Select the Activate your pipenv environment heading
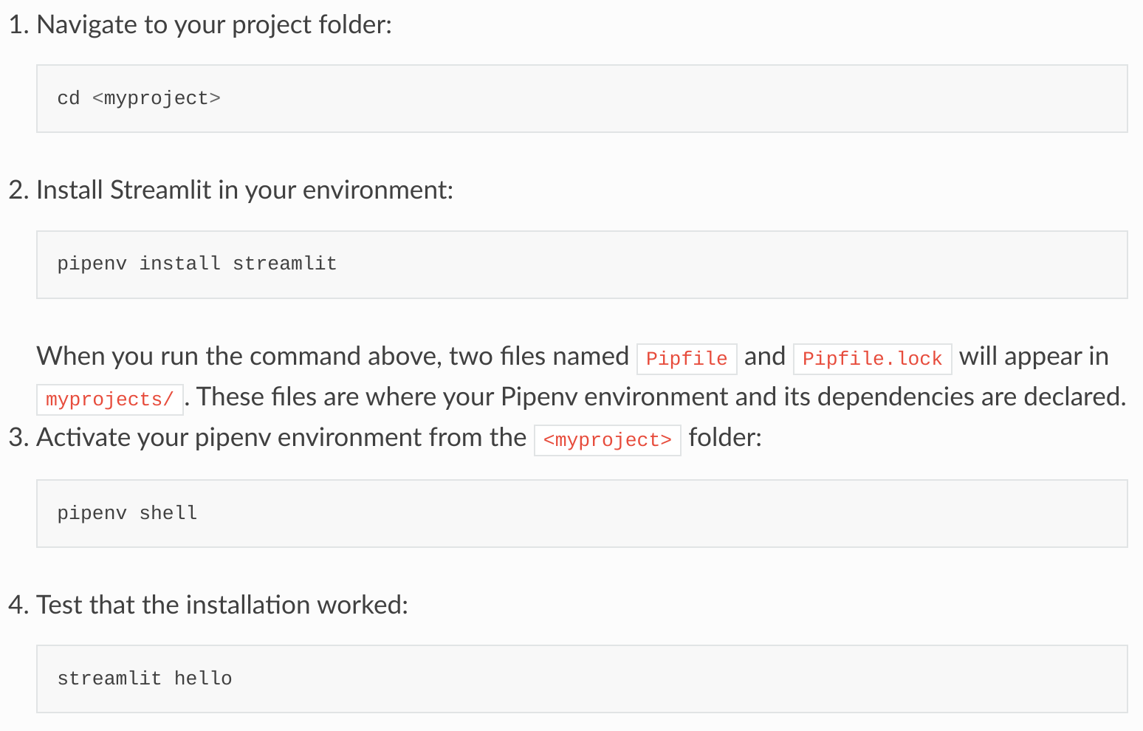Image resolution: width=1143 pixels, height=731 pixels. pos(281,437)
